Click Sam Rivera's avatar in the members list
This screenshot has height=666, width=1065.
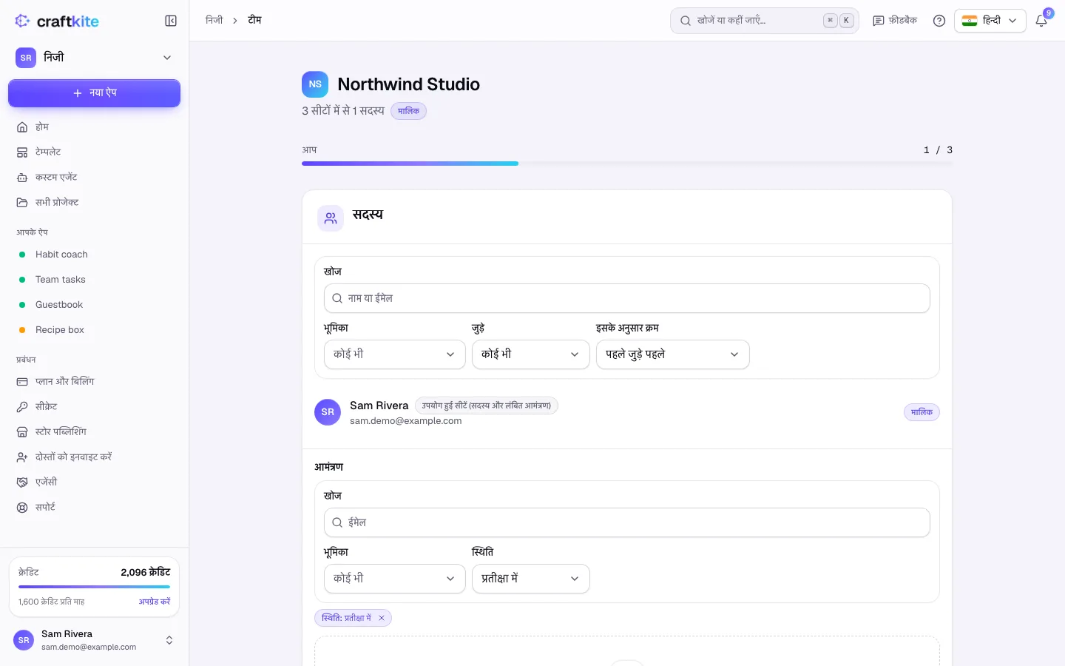pyautogui.click(x=328, y=412)
